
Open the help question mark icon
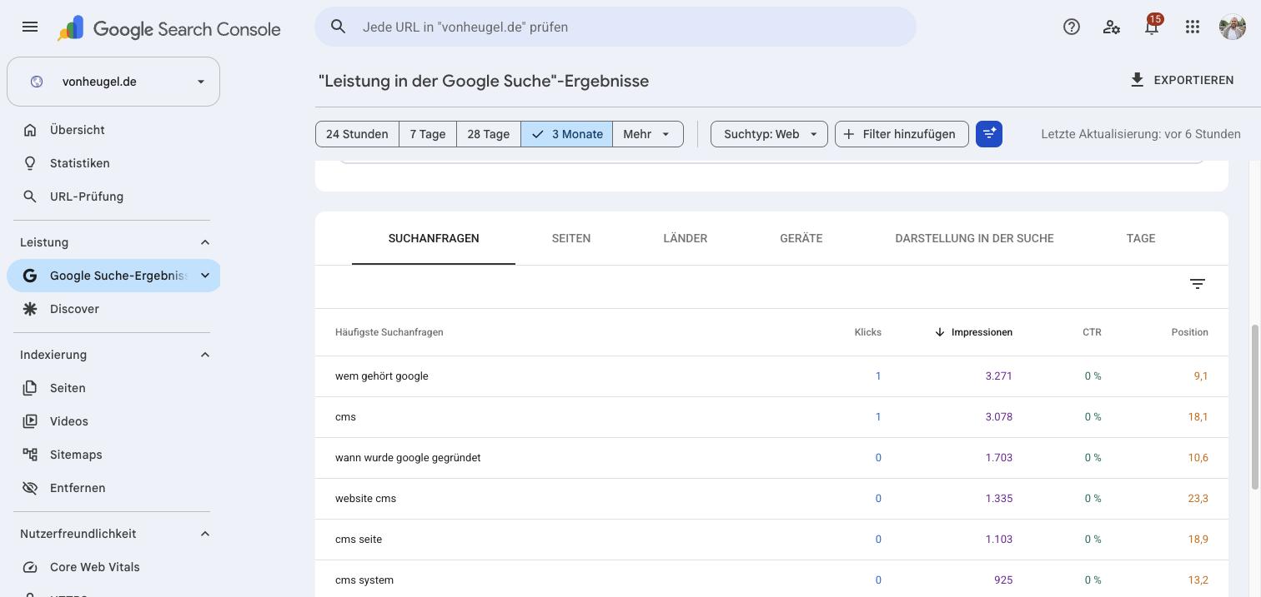click(x=1072, y=27)
